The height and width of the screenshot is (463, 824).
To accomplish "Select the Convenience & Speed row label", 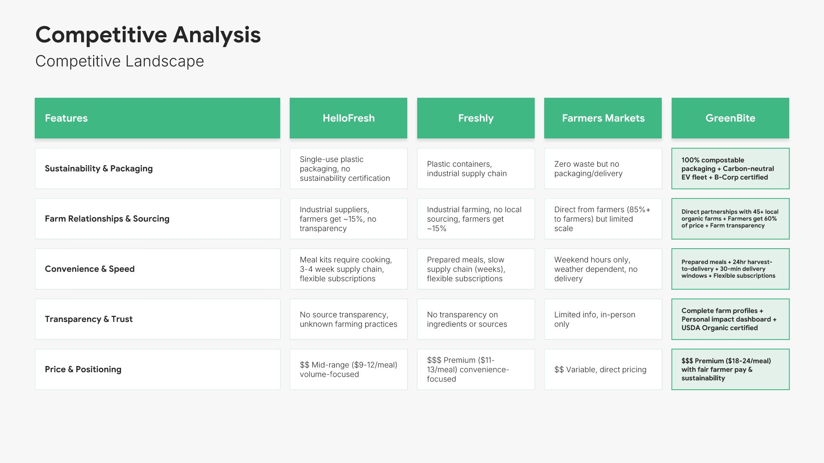I will pos(90,269).
